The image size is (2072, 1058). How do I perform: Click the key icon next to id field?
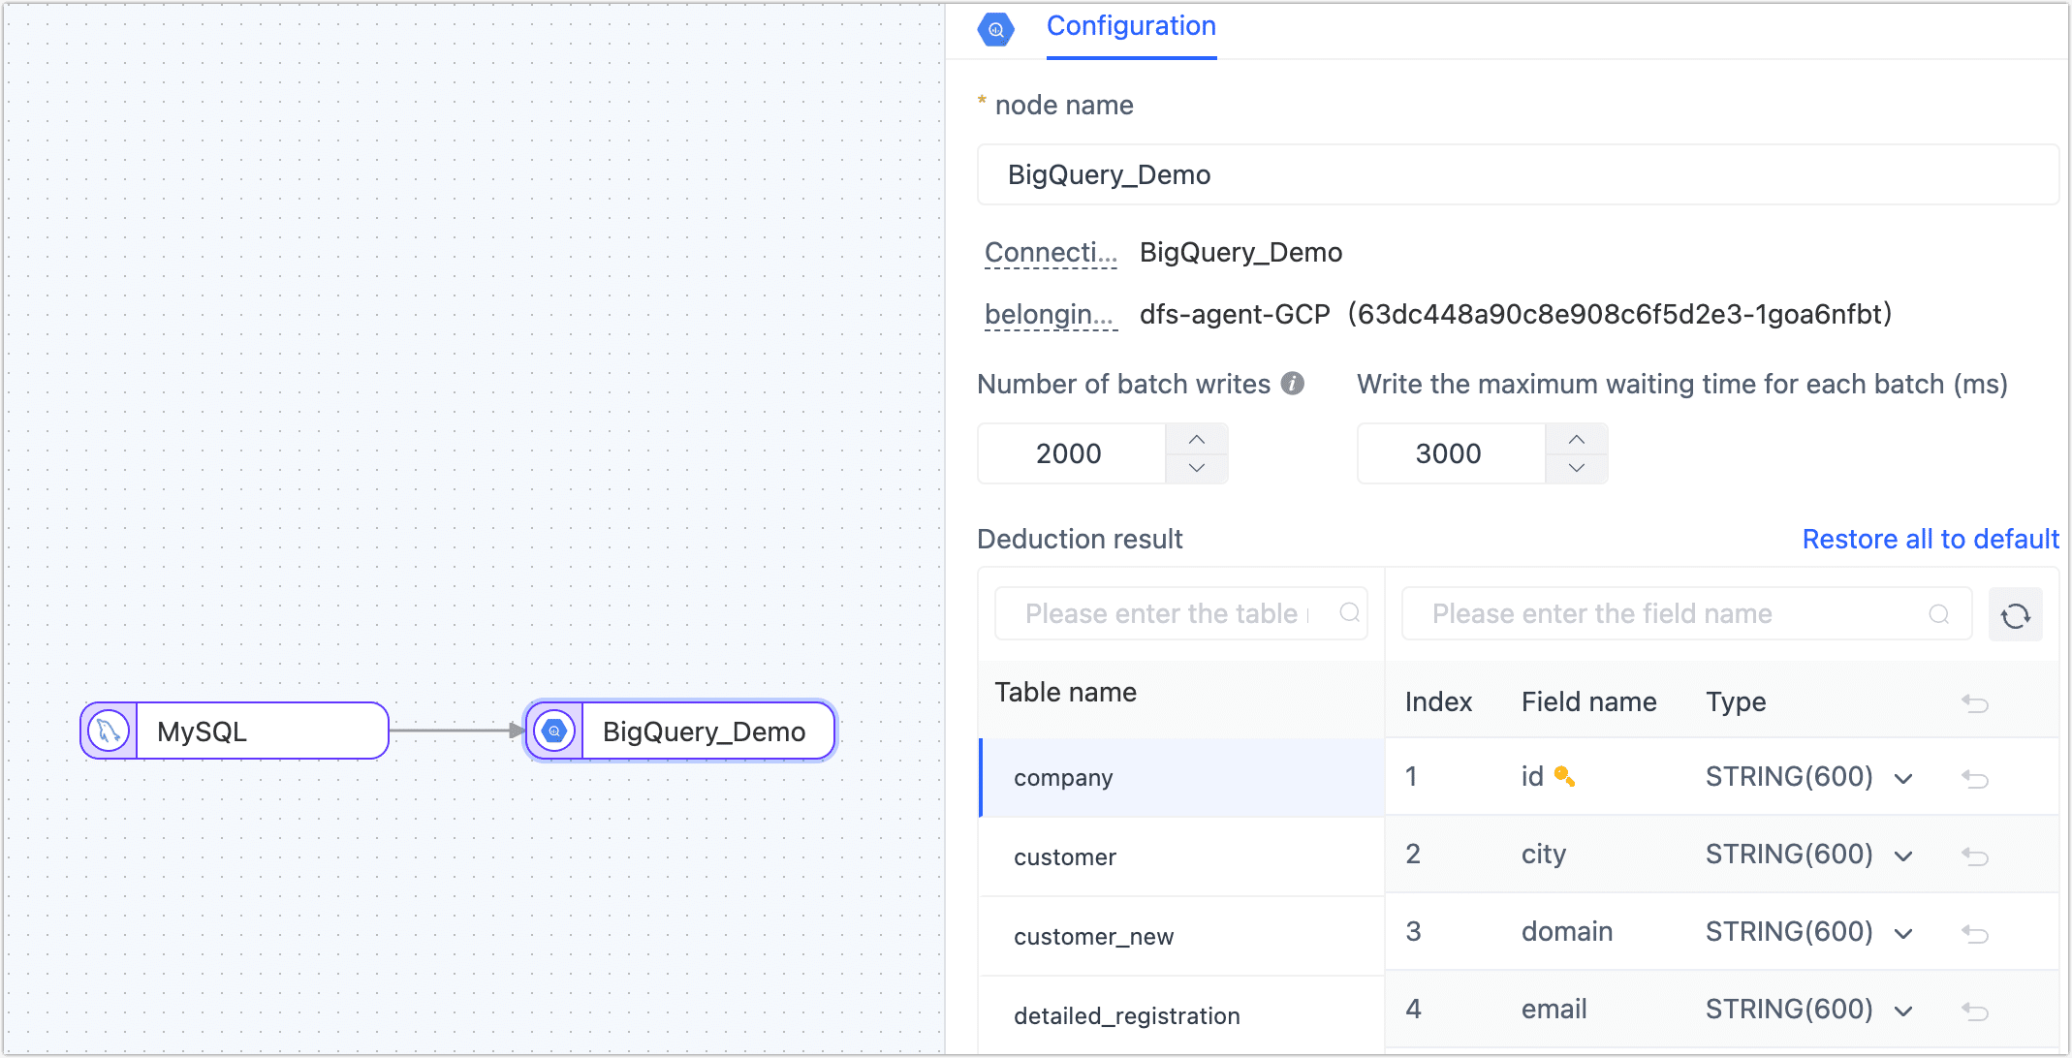pos(1565,776)
